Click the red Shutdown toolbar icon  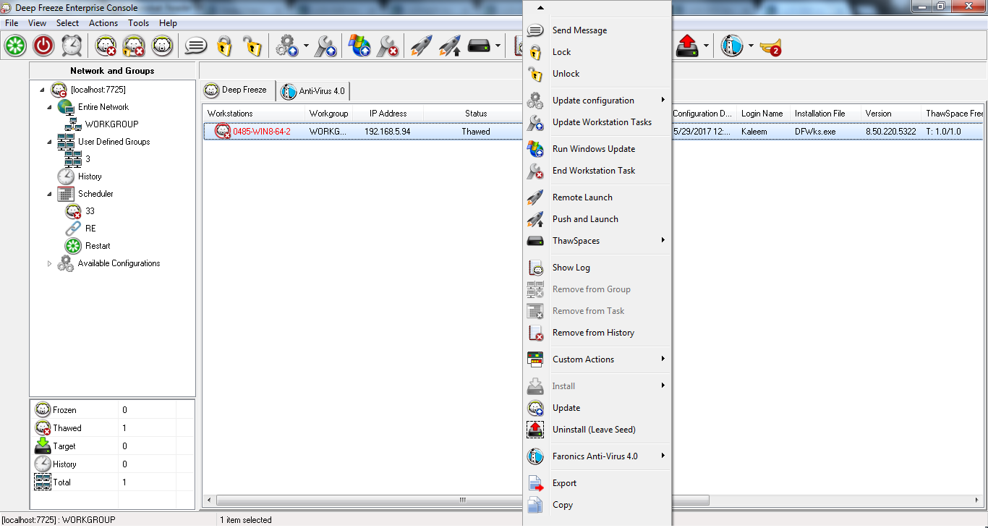(44, 46)
